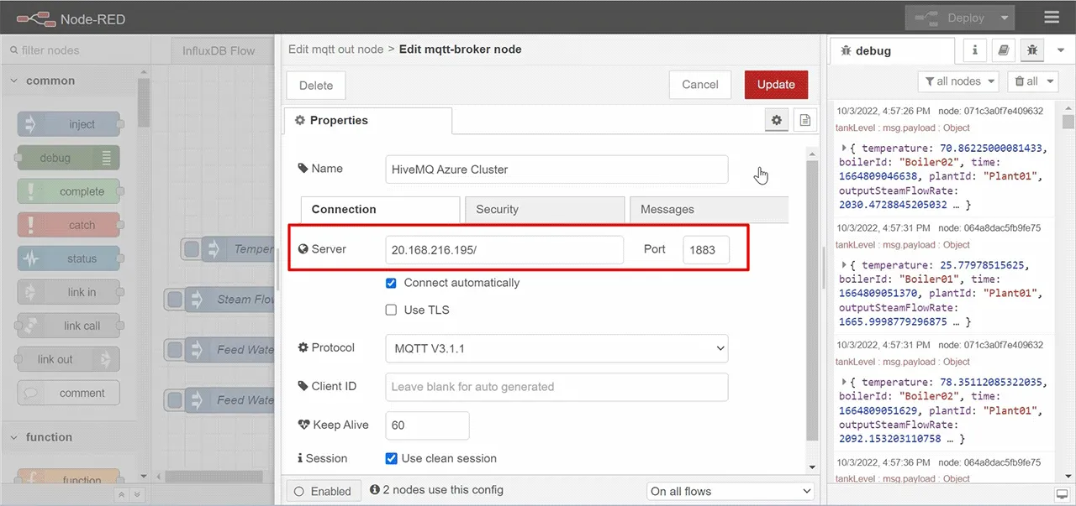Click the Temper... node on canvas
This screenshot has width=1076, height=506.
(x=227, y=249)
